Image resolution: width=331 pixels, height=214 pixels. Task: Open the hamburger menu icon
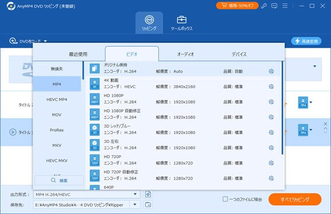pyautogui.click(x=285, y=6)
